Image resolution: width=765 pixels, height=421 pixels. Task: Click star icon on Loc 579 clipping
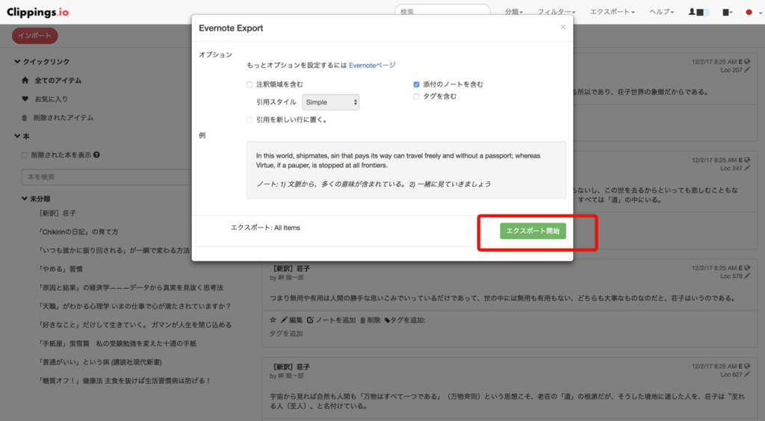point(273,320)
